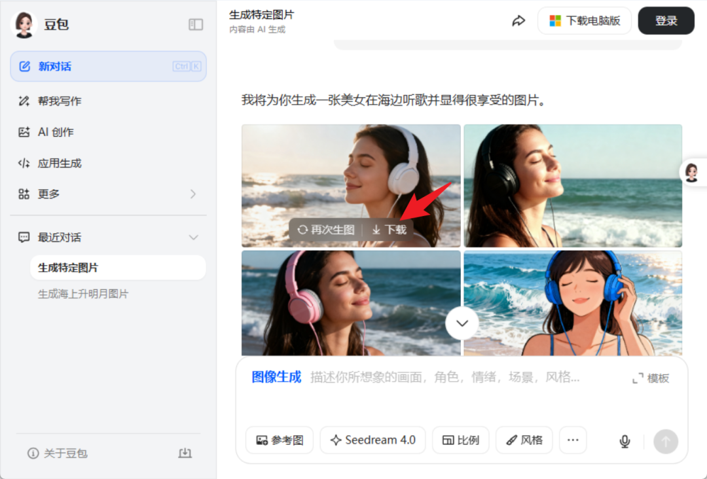The height and width of the screenshot is (479, 707).
Task: Open the 更多 sidebar item
Action: click(108, 194)
